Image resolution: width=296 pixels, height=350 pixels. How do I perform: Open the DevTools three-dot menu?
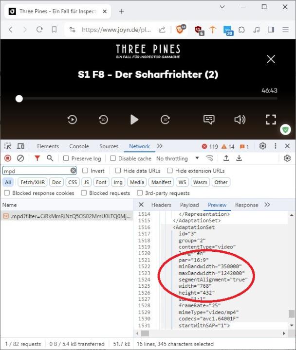click(x=275, y=146)
